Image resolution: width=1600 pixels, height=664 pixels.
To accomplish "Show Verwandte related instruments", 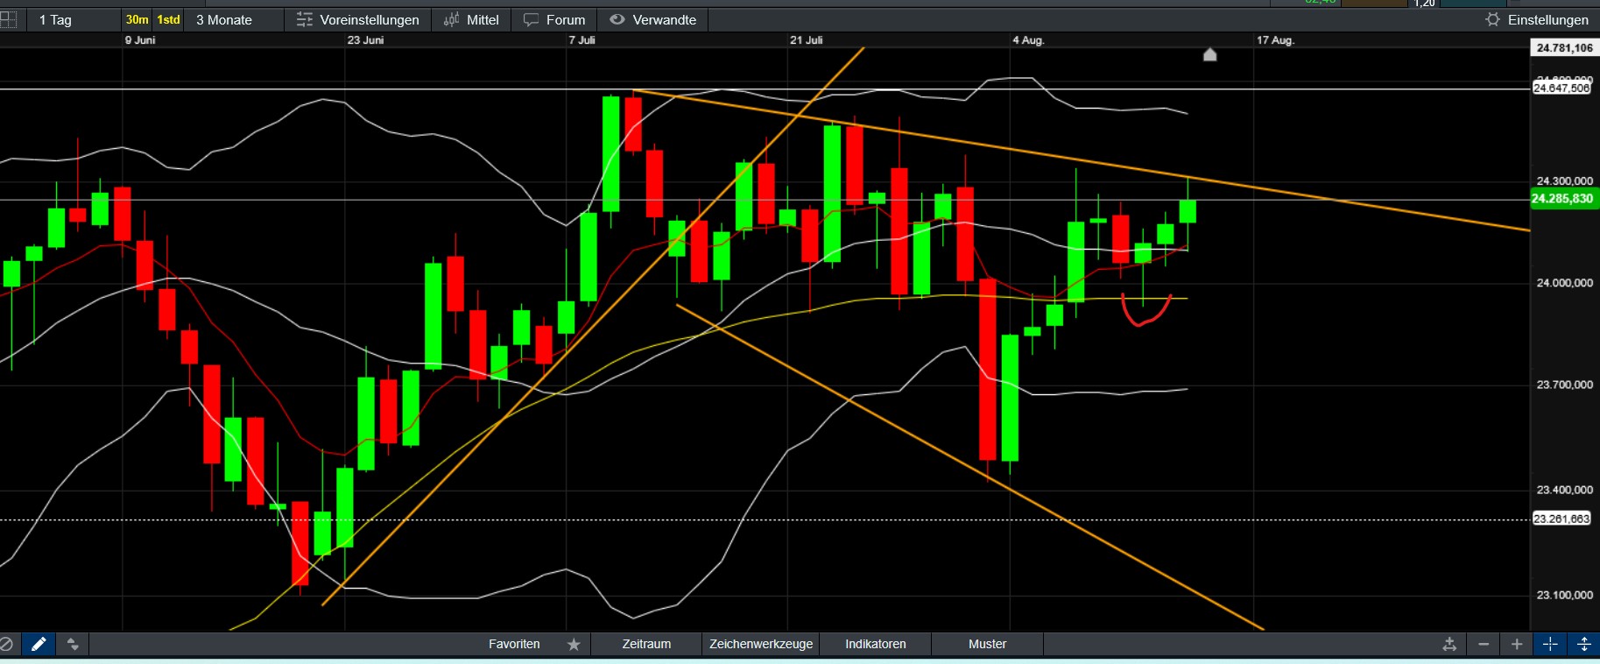I will coord(652,19).
